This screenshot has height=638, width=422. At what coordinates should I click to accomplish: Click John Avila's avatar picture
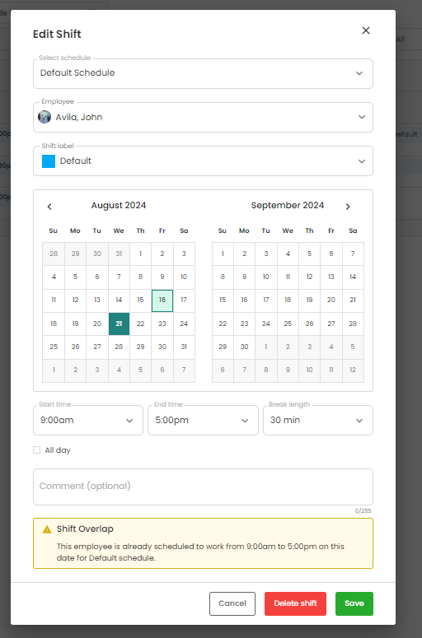(x=45, y=117)
